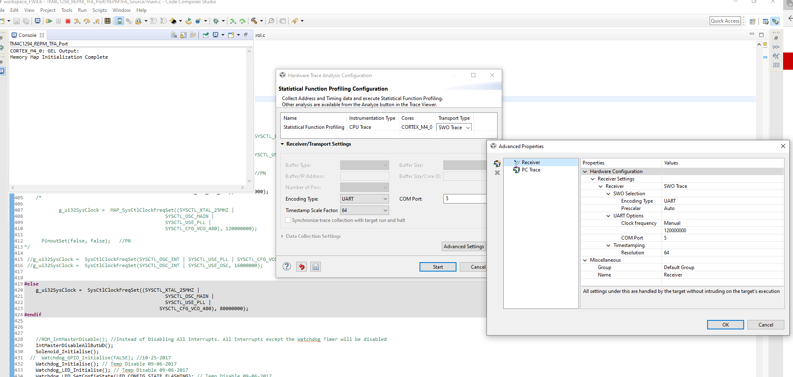
Task: Click the Open Console icon
Action: (231, 35)
